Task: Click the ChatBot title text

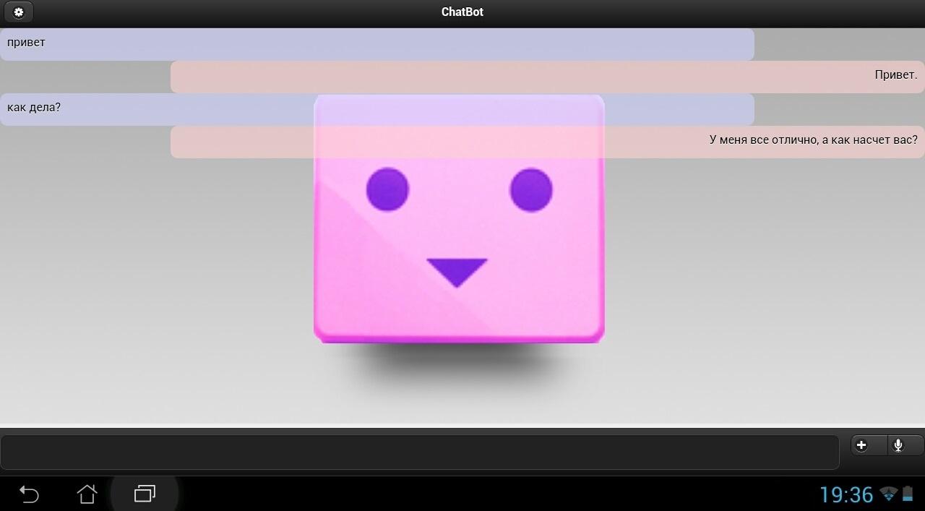Action: pos(462,12)
